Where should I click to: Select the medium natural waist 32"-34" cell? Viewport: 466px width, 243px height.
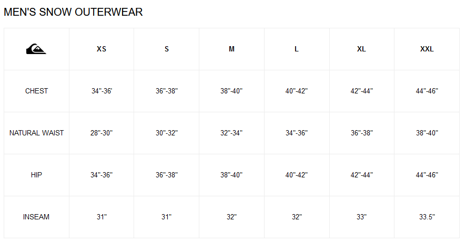[x=231, y=133]
